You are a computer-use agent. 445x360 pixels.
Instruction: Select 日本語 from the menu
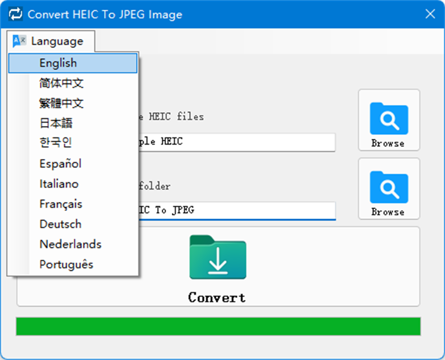click(56, 123)
